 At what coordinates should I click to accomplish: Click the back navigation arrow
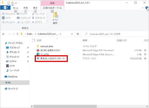(4, 34)
